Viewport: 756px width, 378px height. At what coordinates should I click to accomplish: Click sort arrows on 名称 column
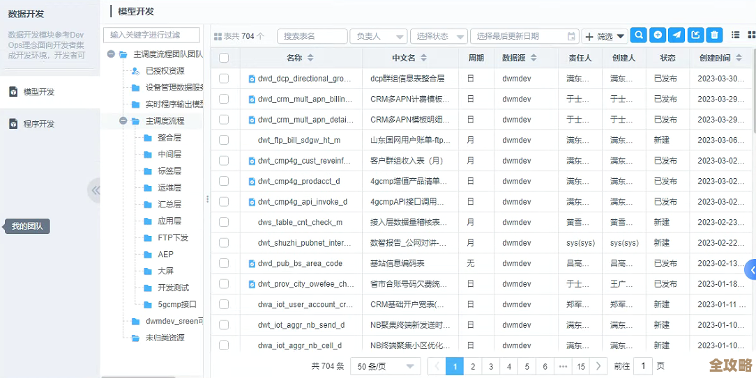[x=310, y=58]
